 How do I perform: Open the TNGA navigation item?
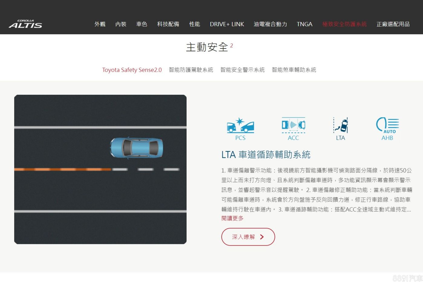point(304,24)
